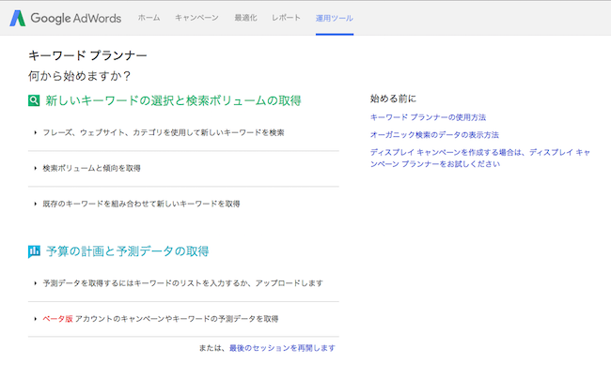Screen dimensions: 611x379
Task: Open the レポート tab
Action: [x=286, y=18]
